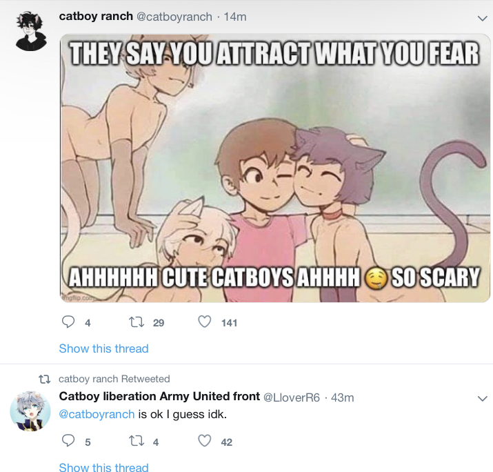The height and width of the screenshot is (472, 493).
Task: Open the @catboyranch mention link
Action: pyautogui.click(x=97, y=415)
